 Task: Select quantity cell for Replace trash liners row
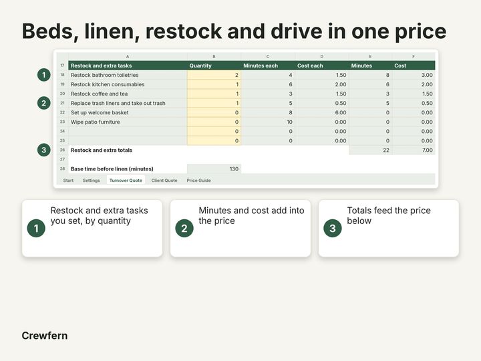tap(214, 103)
